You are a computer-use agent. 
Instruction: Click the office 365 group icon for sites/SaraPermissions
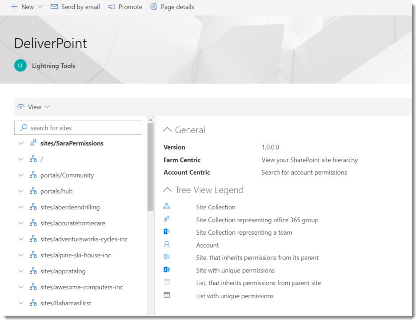click(x=33, y=143)
